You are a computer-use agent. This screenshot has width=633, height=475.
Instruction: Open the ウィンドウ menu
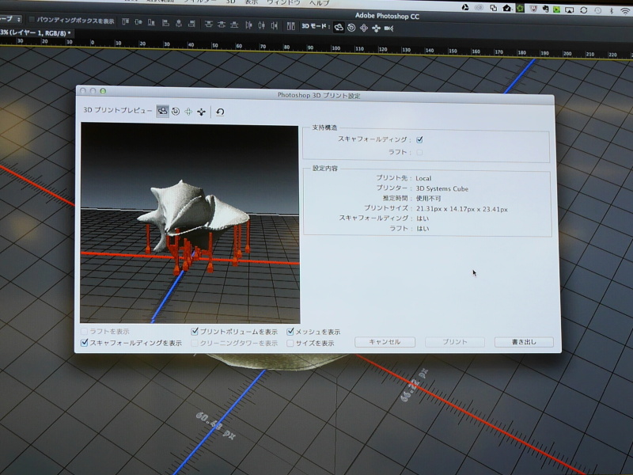click(285, 2)
